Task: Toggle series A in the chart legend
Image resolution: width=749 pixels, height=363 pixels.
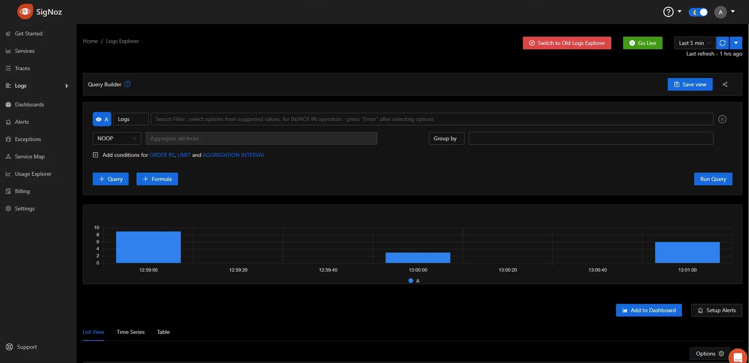Action: 414,281
